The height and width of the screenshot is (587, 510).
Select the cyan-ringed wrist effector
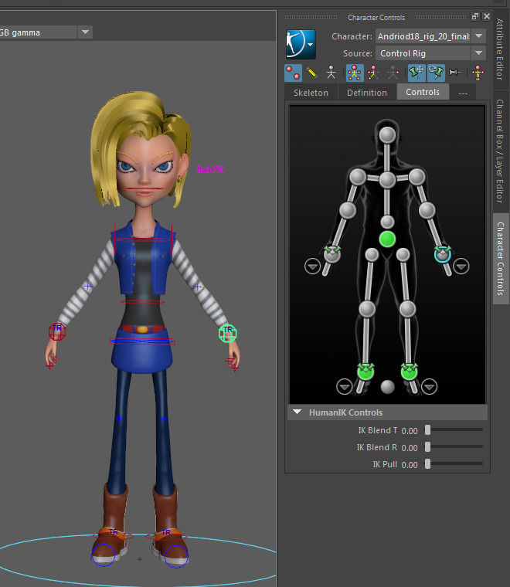[443, 254]
